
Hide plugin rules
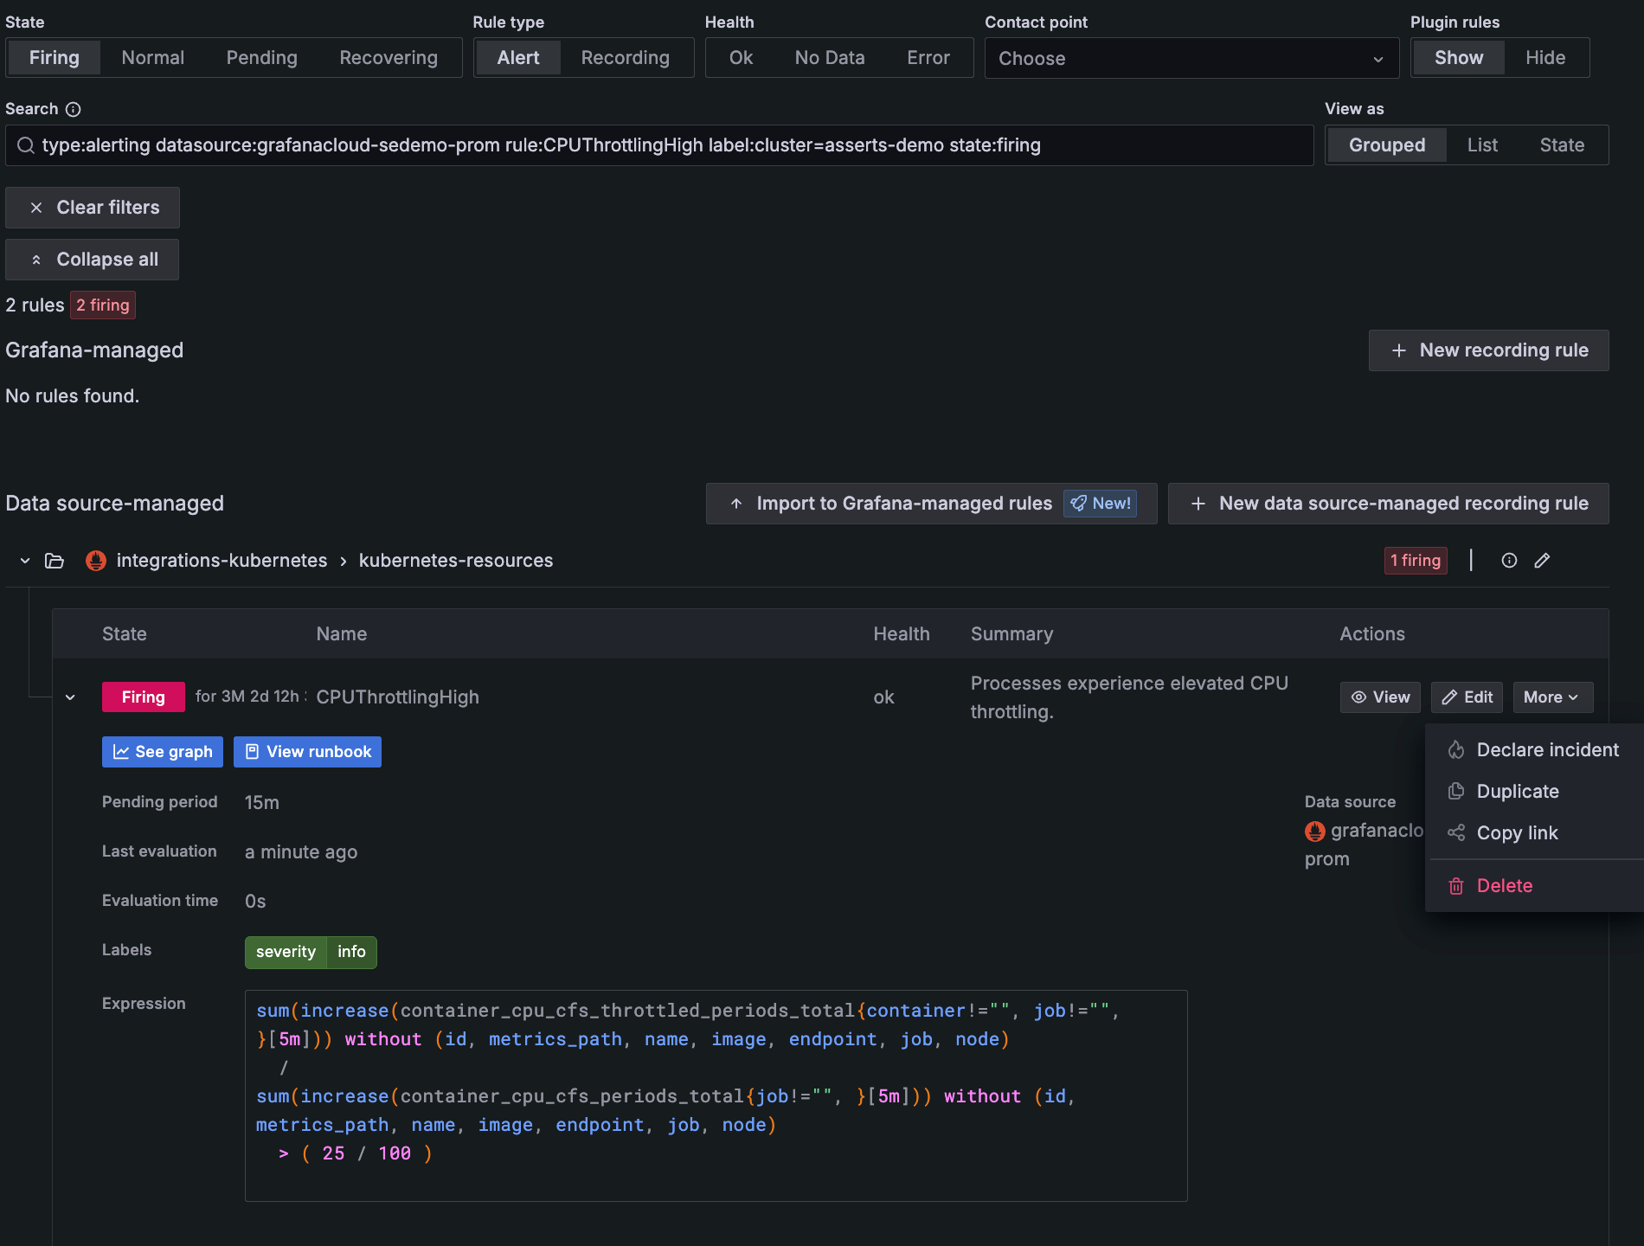1544,58
